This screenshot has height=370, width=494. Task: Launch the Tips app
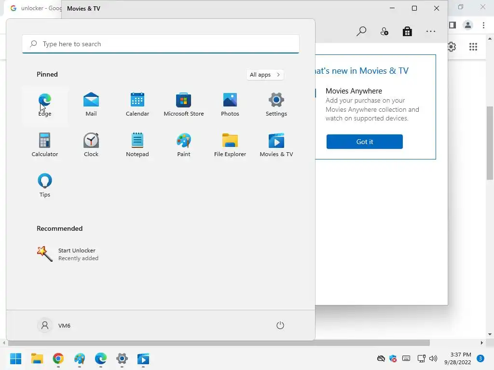click(x=45, y=185)
